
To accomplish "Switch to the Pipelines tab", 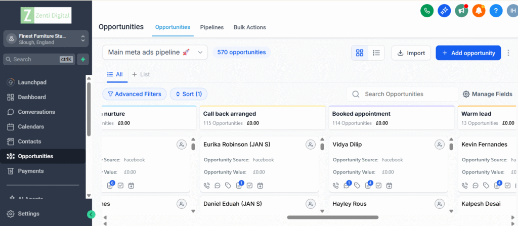I will click(211, 27).
